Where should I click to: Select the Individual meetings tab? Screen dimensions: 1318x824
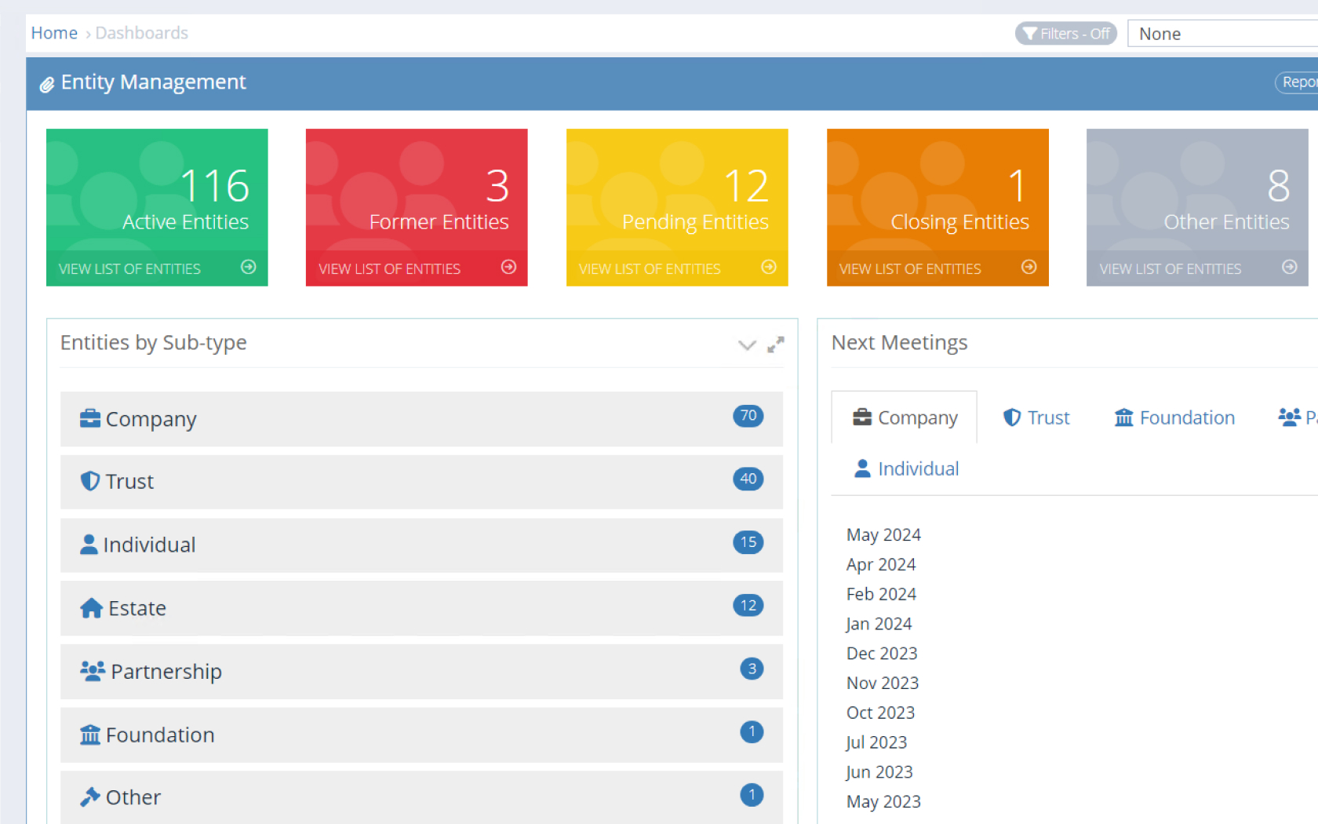[x=906, y=469]
